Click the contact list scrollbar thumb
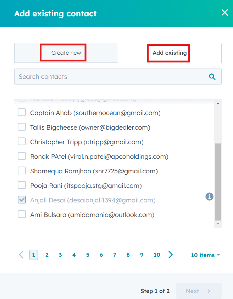233x299 pixels. 218,181
